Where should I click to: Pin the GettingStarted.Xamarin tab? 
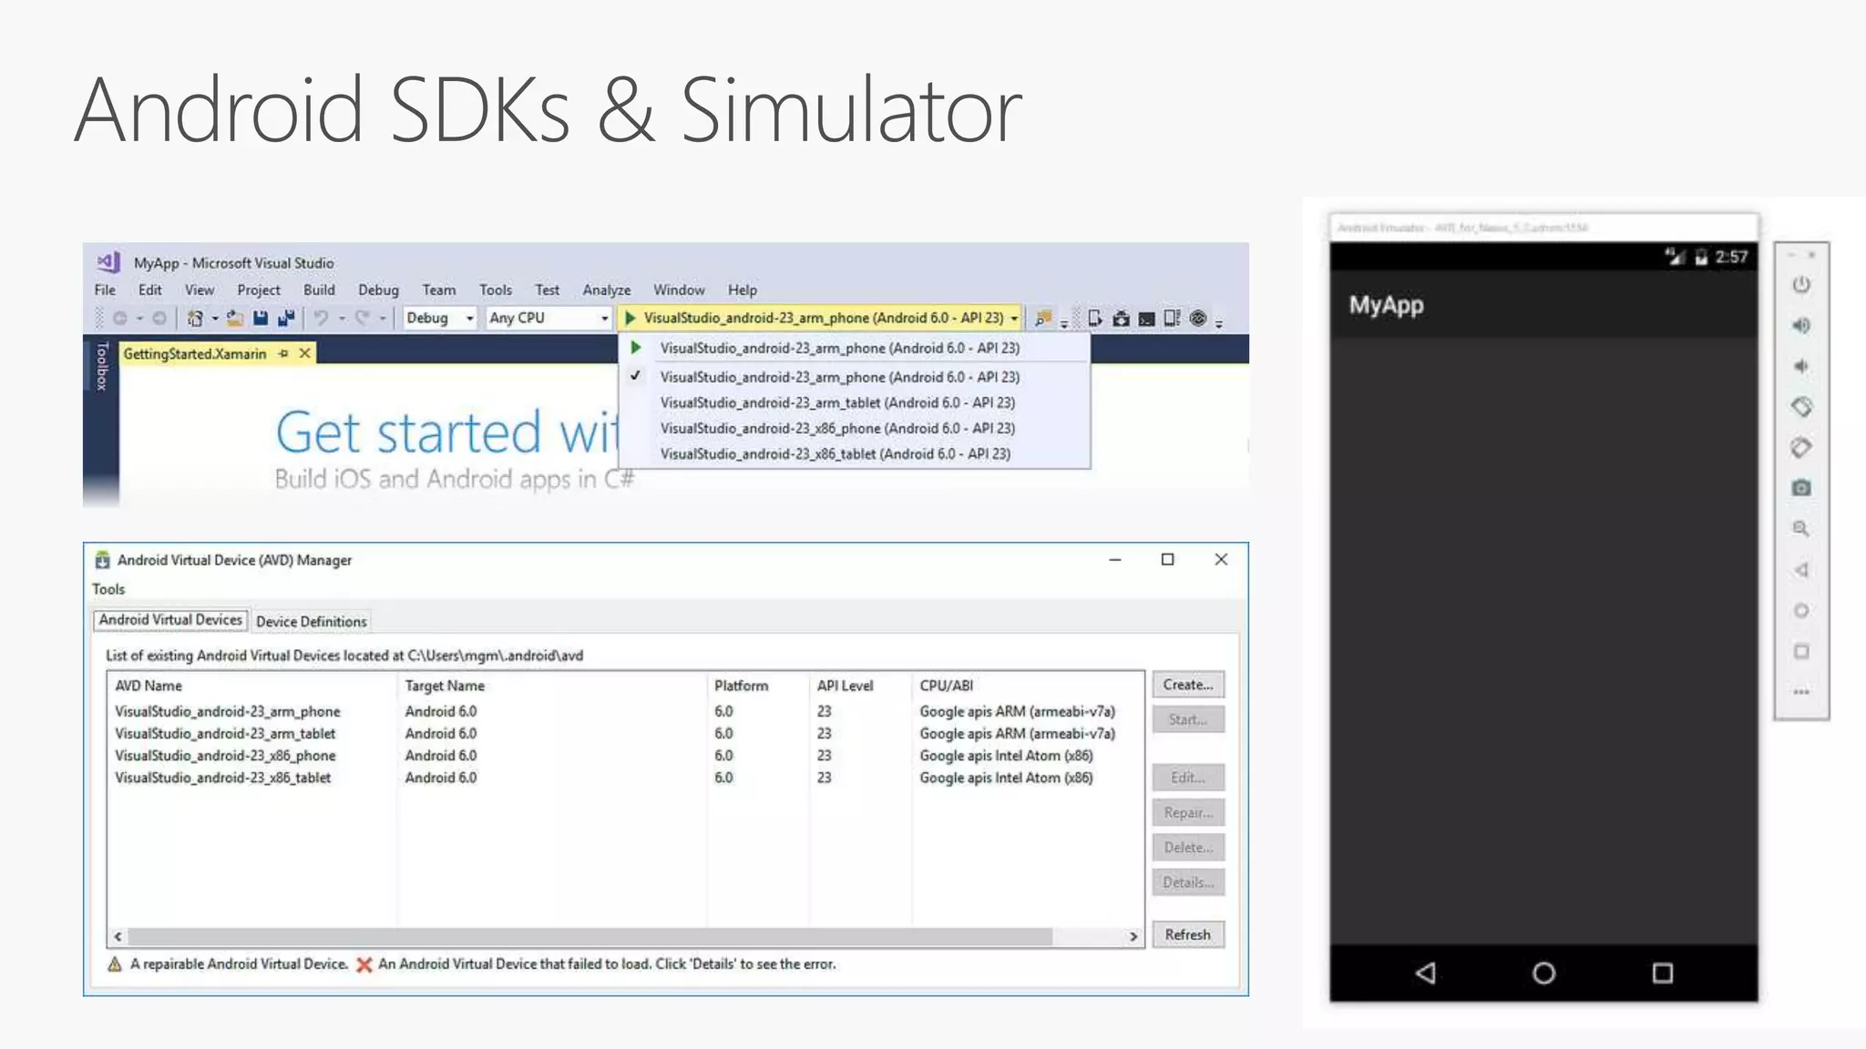[x=283, y=353]
